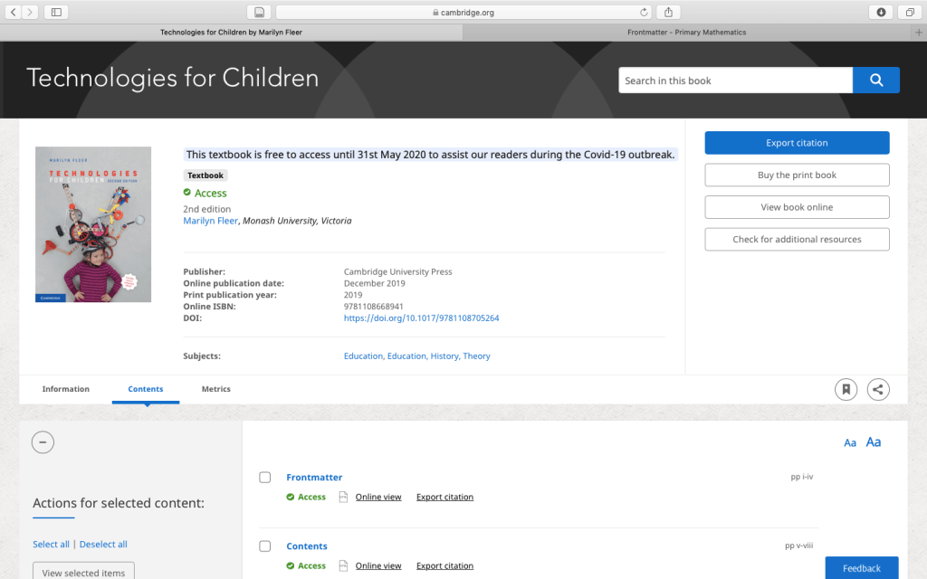Open Safari downloads icon
Image resolution: width=927 pixels, height=579 pixels.
click(x=881, y=12)
